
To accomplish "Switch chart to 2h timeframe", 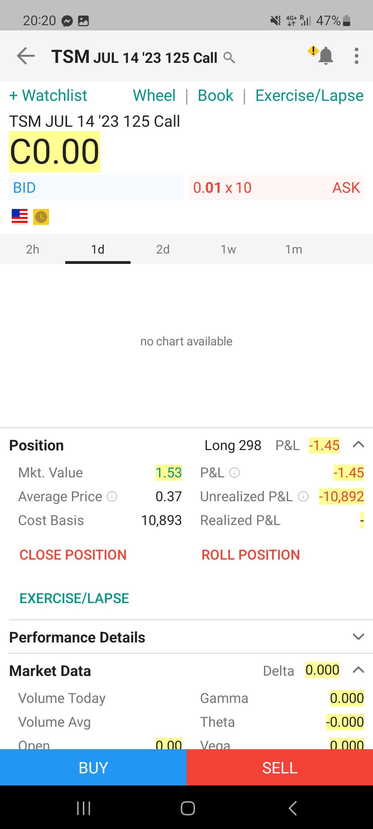I will 32,249.
